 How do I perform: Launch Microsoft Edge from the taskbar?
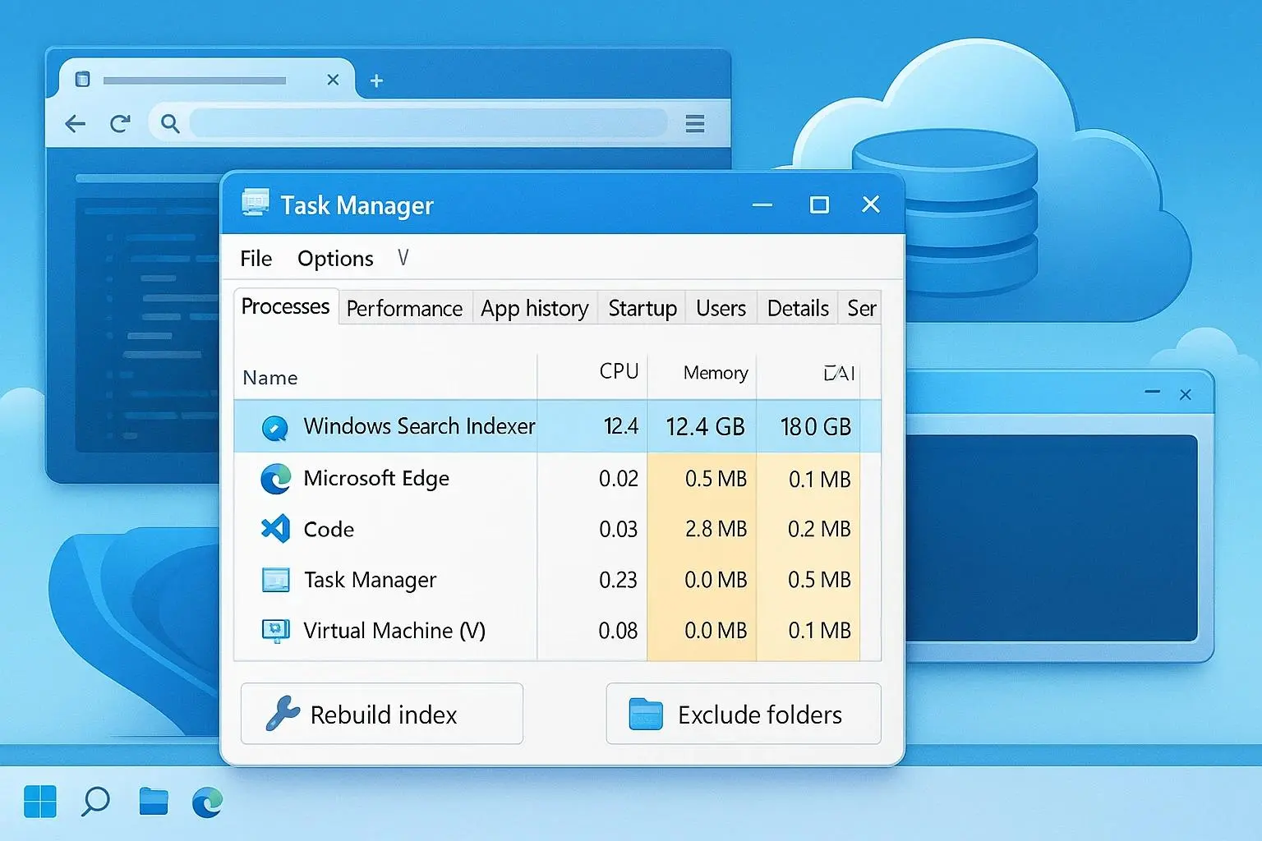click(207, 802)
